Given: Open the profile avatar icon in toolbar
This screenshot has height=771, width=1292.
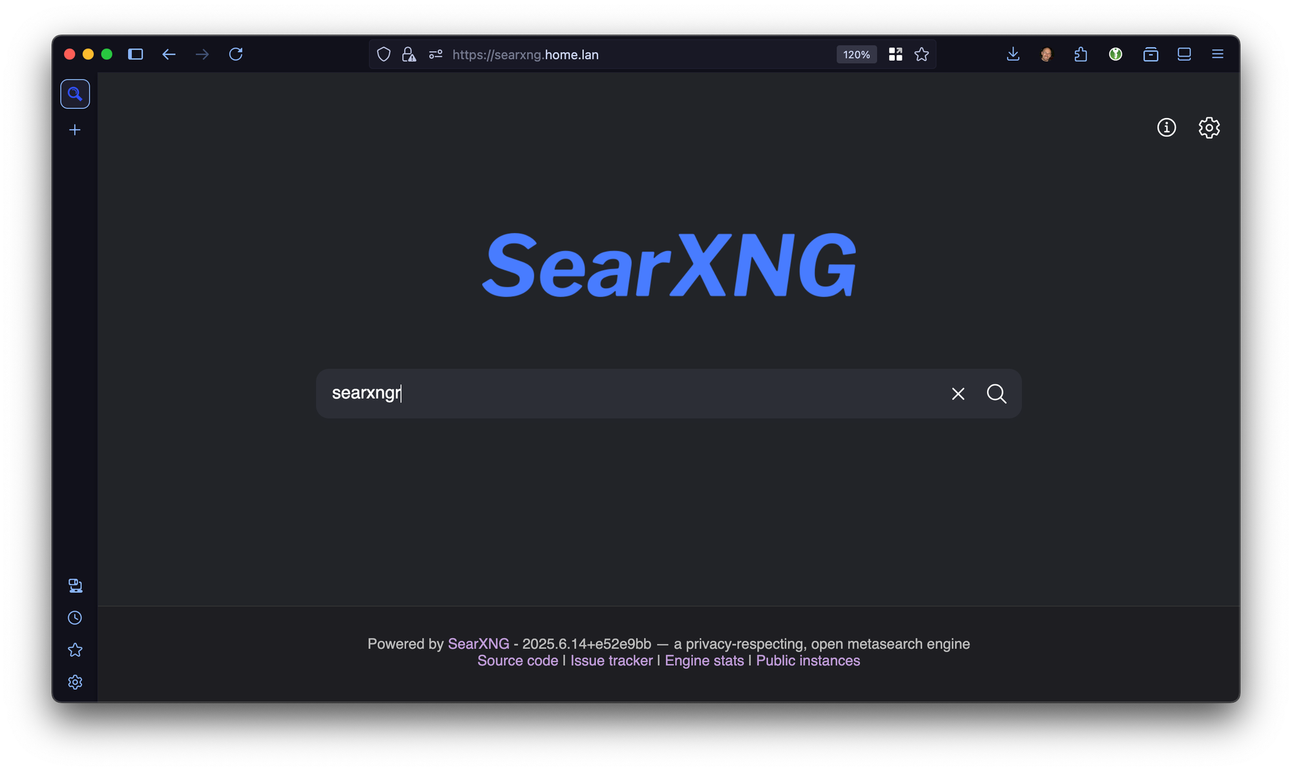Looking at the screenshot, I should [x=1047, y=54].
